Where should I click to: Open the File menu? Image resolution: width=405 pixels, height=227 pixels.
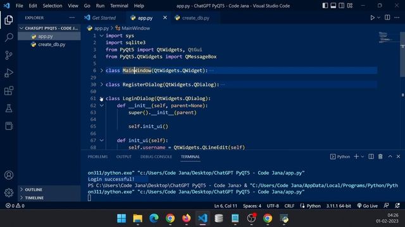pos(20,6)
